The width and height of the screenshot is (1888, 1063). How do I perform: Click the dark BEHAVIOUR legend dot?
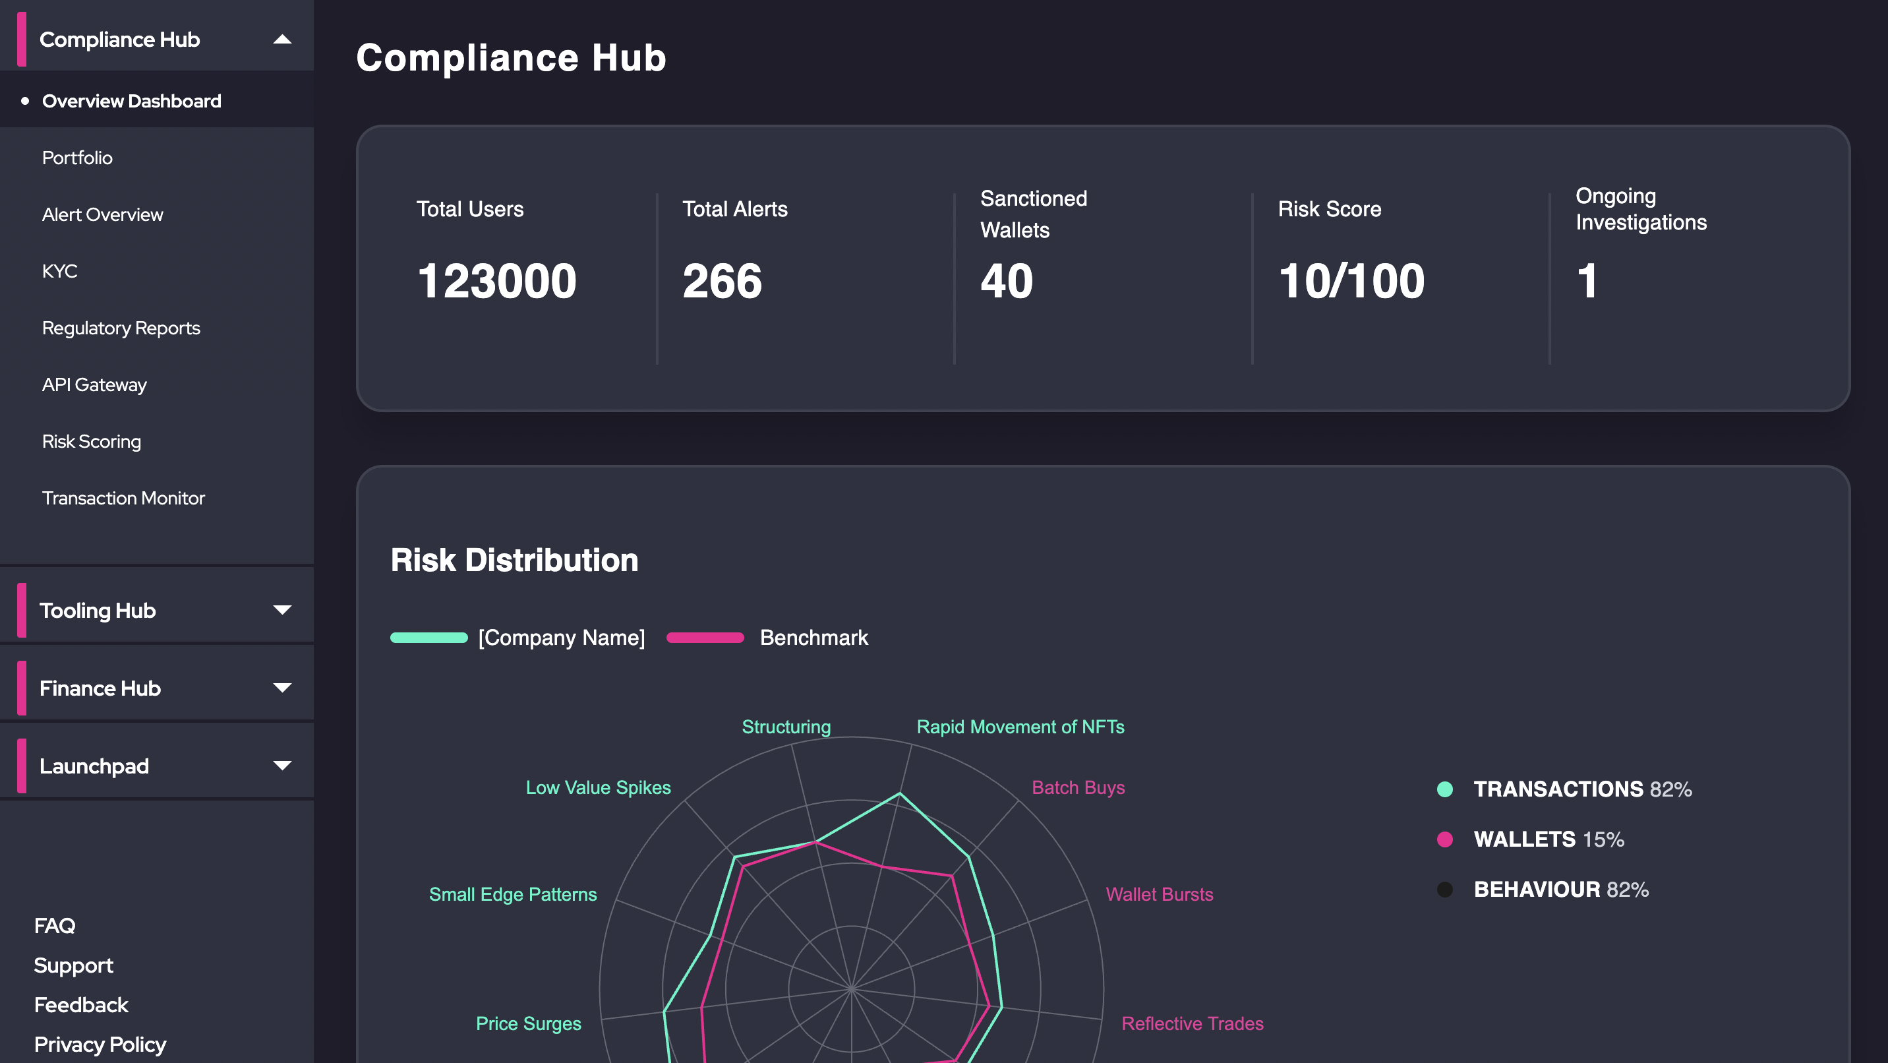[x=1444, y=890]
